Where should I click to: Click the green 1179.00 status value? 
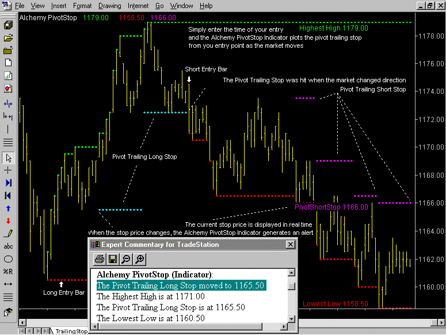pyautogui.click(x=96, y=18)
